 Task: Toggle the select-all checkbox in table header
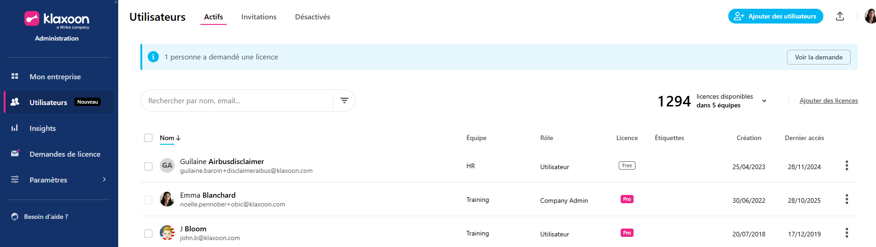point(148,138)
